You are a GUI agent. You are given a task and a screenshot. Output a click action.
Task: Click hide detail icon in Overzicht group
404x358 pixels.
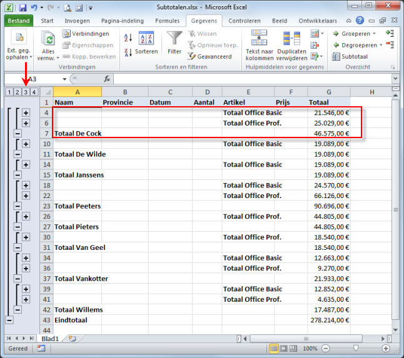point(390,45)
